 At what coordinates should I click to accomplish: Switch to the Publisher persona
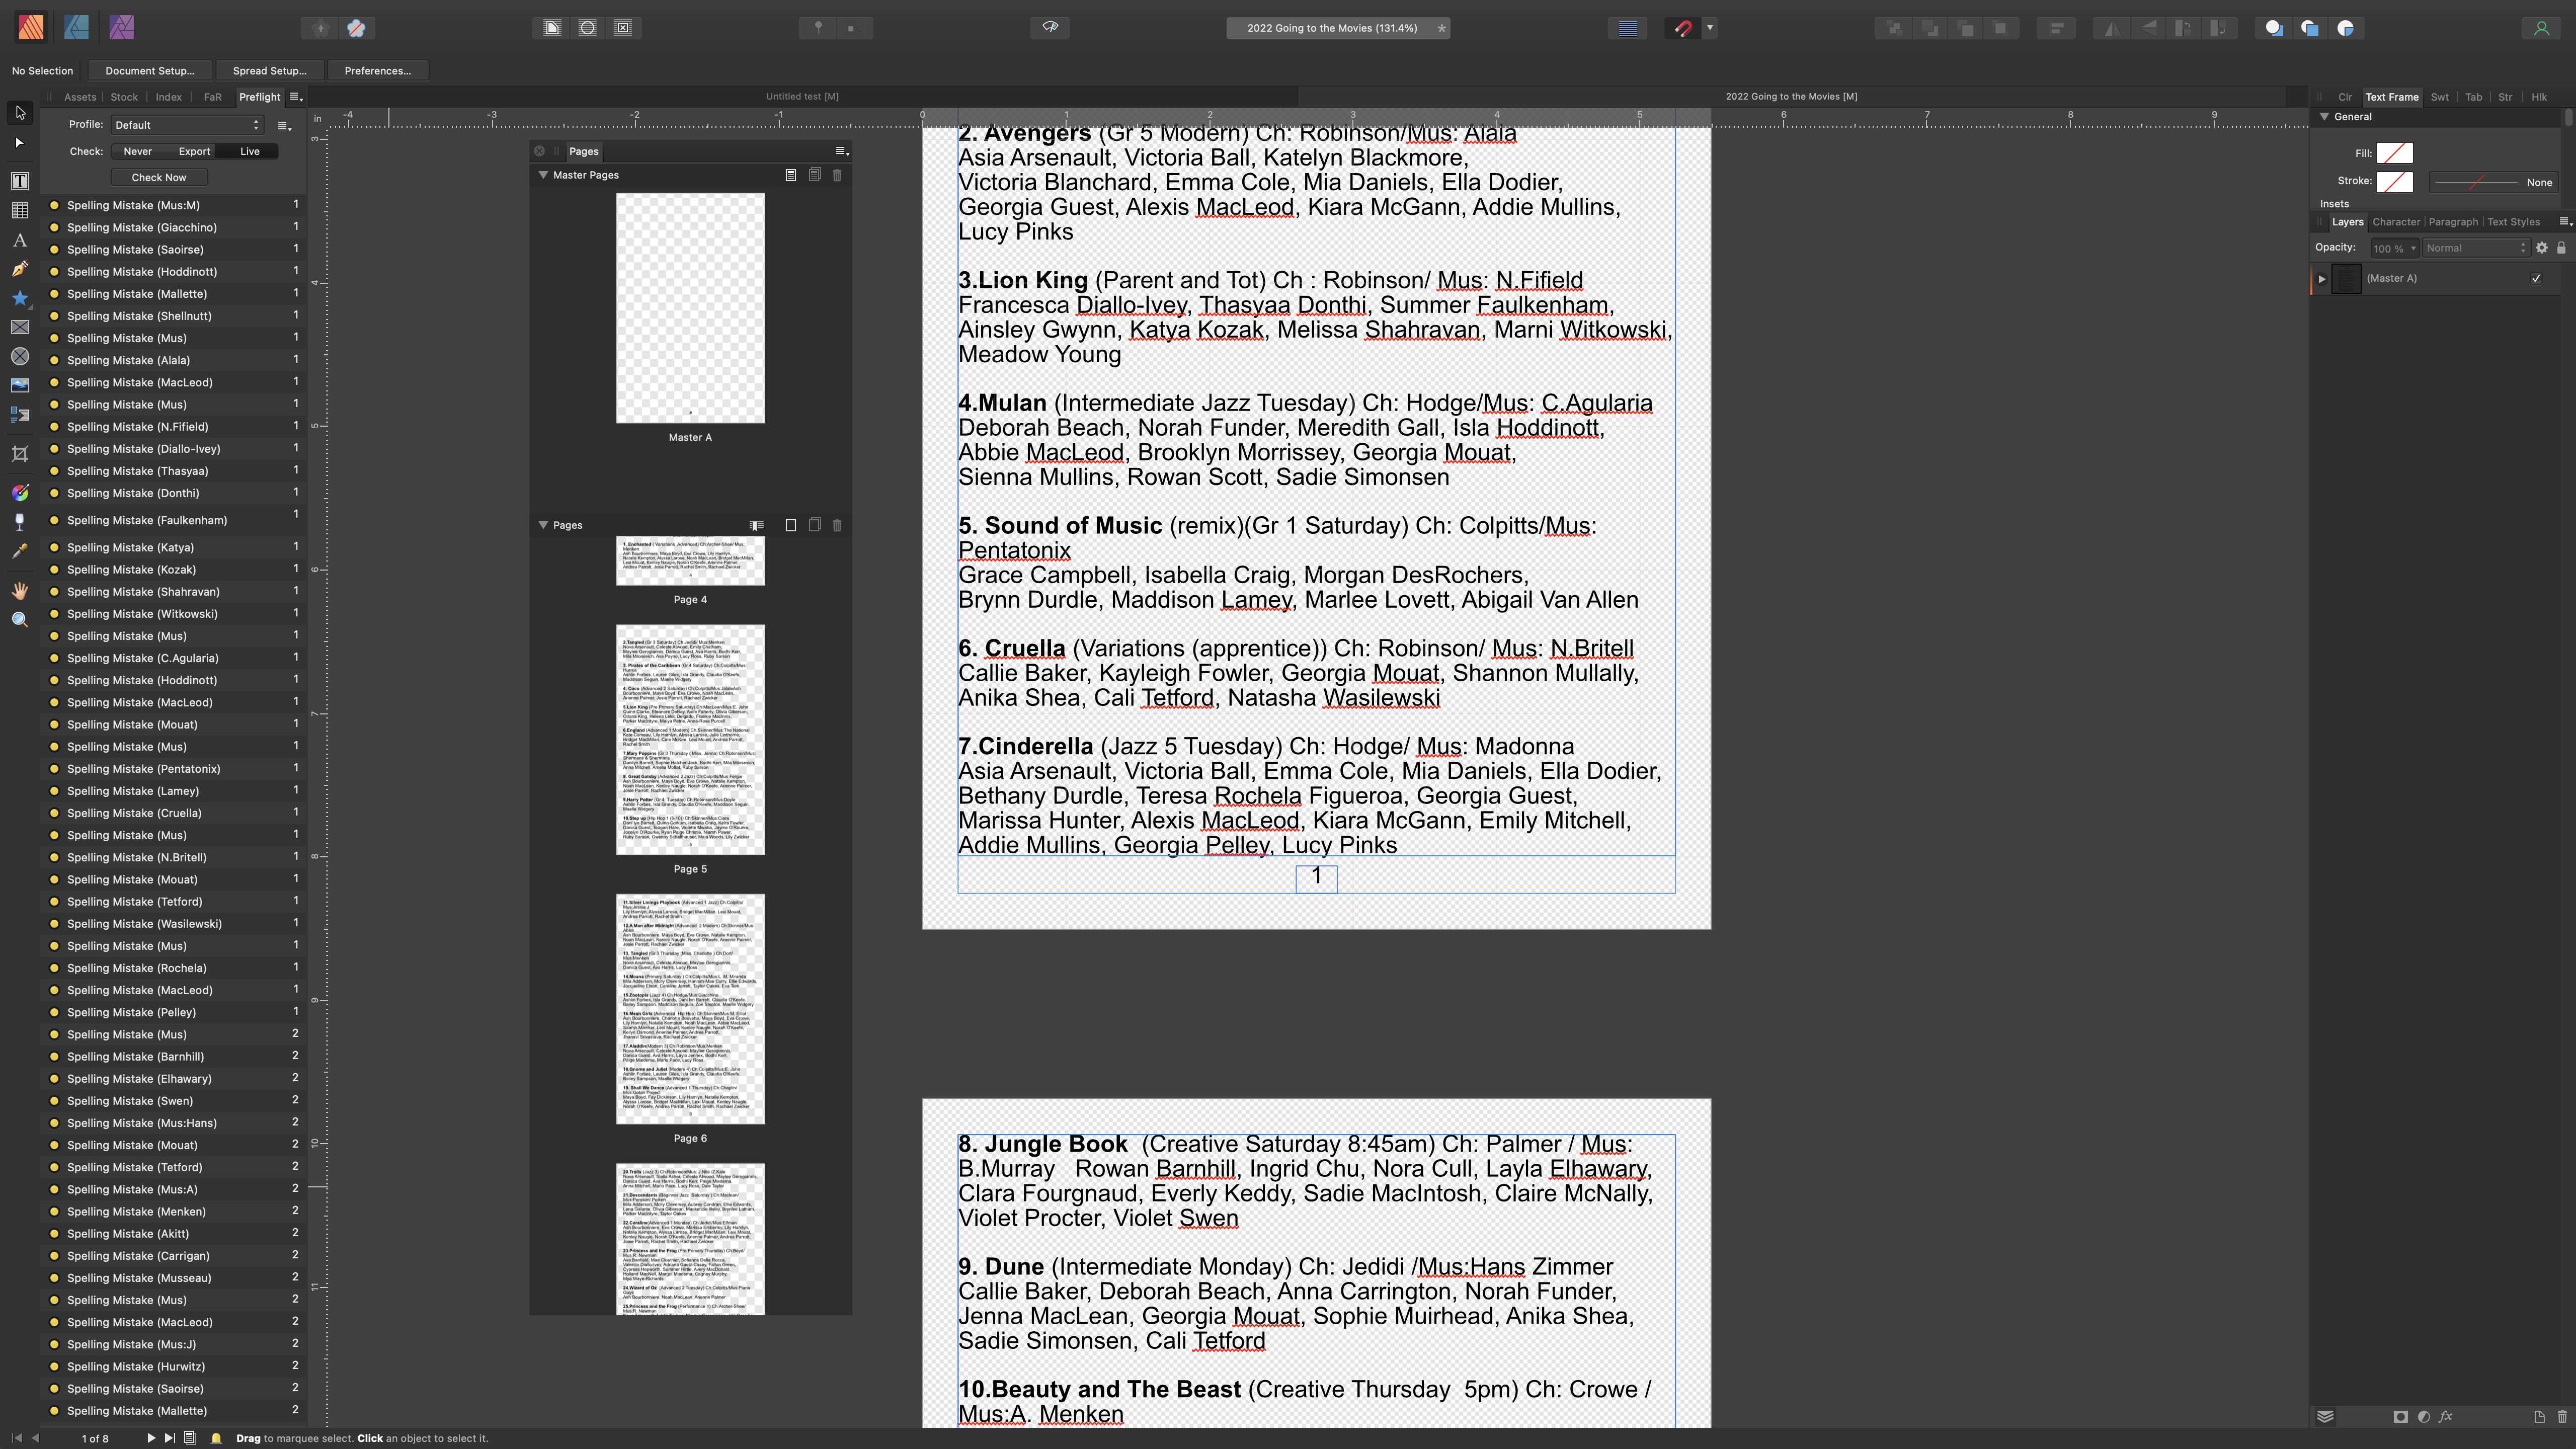click(31, 28)
